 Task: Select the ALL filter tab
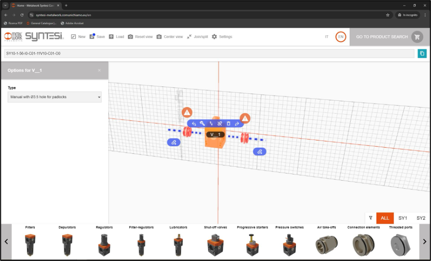coord(385,218)
